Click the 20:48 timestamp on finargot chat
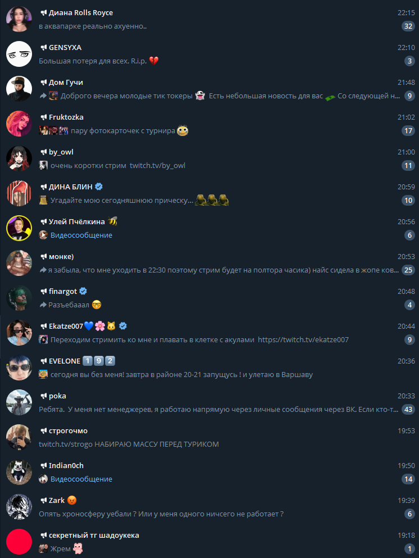This screenshot has height=558, width=419. 406,292
